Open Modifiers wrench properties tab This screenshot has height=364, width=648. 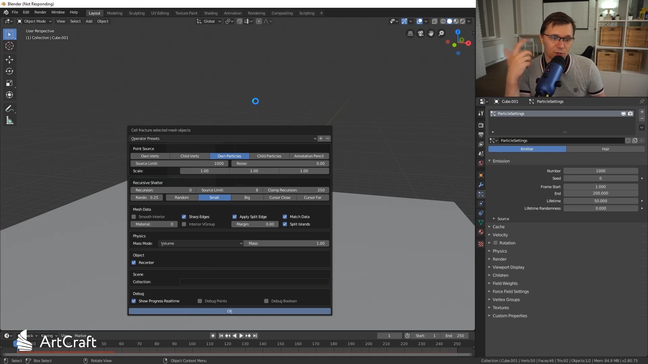pyautogui.click(x=481, y=185)
